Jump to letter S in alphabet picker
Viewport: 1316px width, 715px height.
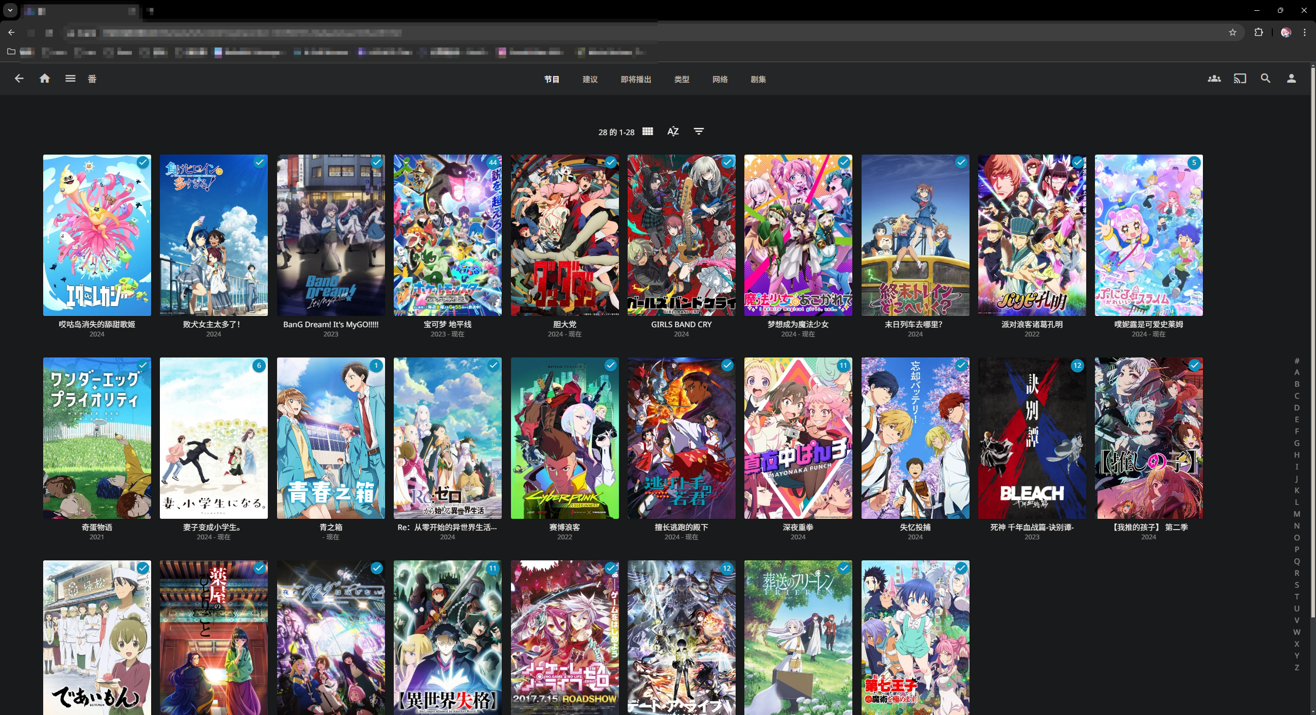pyautogui.click(x=1296, y=585)
